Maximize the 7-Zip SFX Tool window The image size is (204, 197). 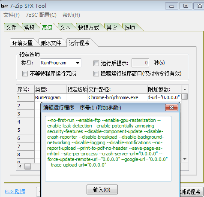[186, 6]
